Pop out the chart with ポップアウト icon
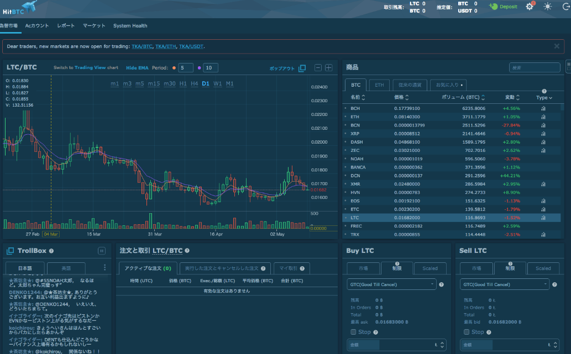Image resolution: width=571 pixels, height=354 pixels. [302, 68]
